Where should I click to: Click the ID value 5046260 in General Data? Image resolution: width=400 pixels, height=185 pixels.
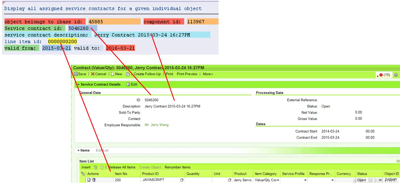tap(151, 100)
